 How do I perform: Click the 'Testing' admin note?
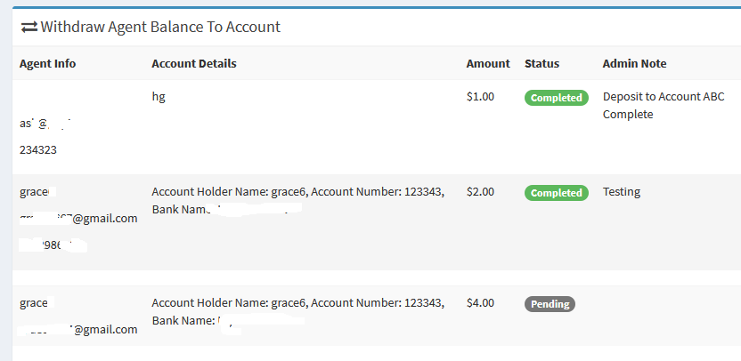click(x=622, y=192)
